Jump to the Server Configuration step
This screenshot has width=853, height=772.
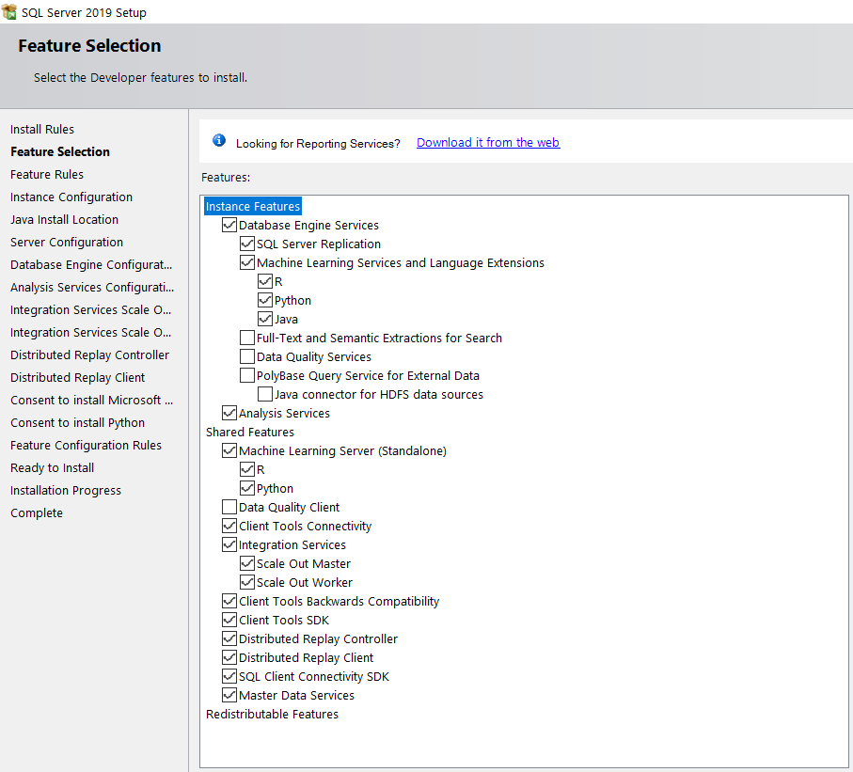(67, 243)
